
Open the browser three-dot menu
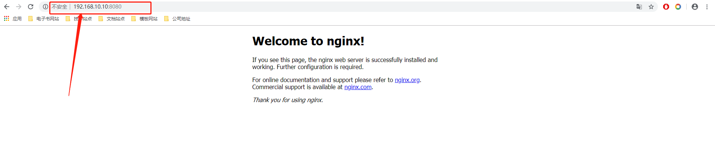707,7
